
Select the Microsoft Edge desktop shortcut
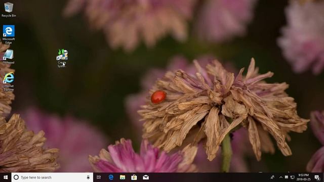pyautogui.click(x=9, y=34)
